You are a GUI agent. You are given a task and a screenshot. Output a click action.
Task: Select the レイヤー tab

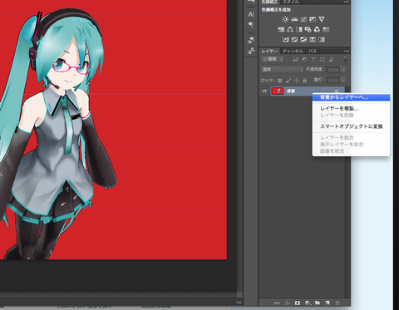pyautogui.click(x=269, y=52)
